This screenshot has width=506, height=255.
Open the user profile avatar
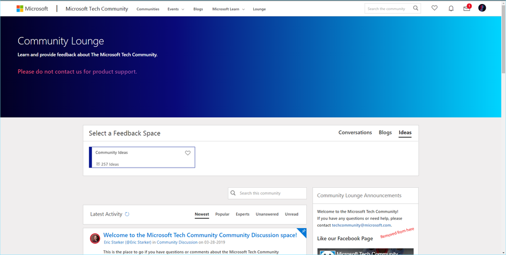coord(482,8)
